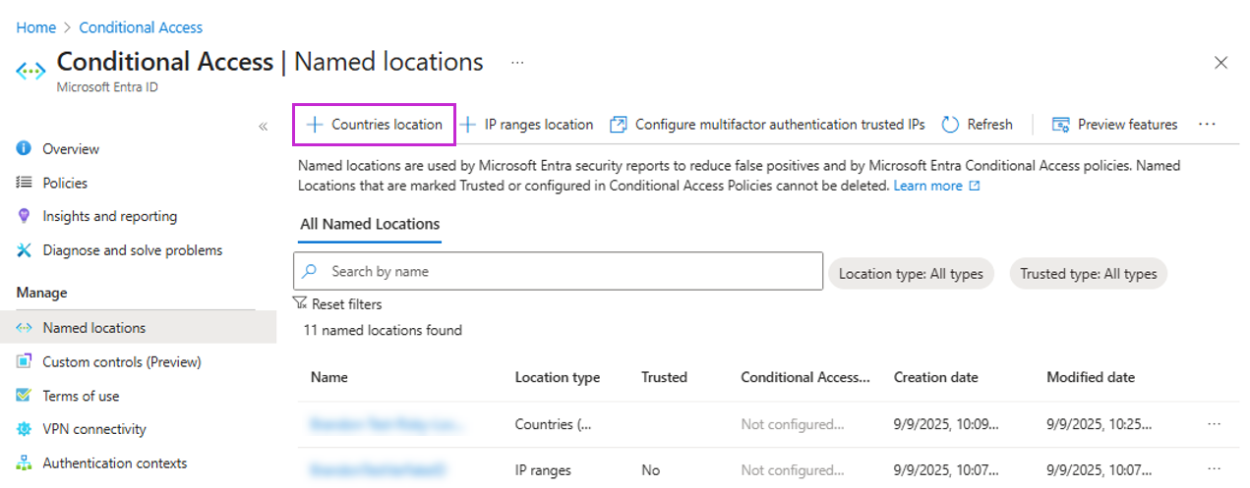Click the Authentication contexts icon
This screenshot has width=1250, height=488.
point(25,462)
